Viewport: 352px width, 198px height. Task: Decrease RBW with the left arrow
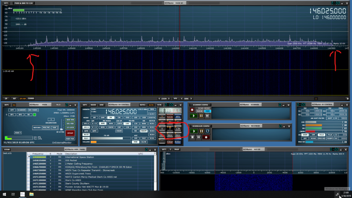[x=181, y=99]
